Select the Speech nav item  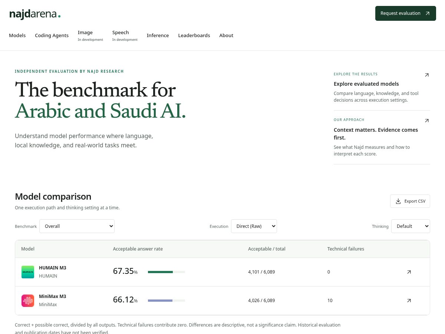pyautogui.click(x=125, y=36)
